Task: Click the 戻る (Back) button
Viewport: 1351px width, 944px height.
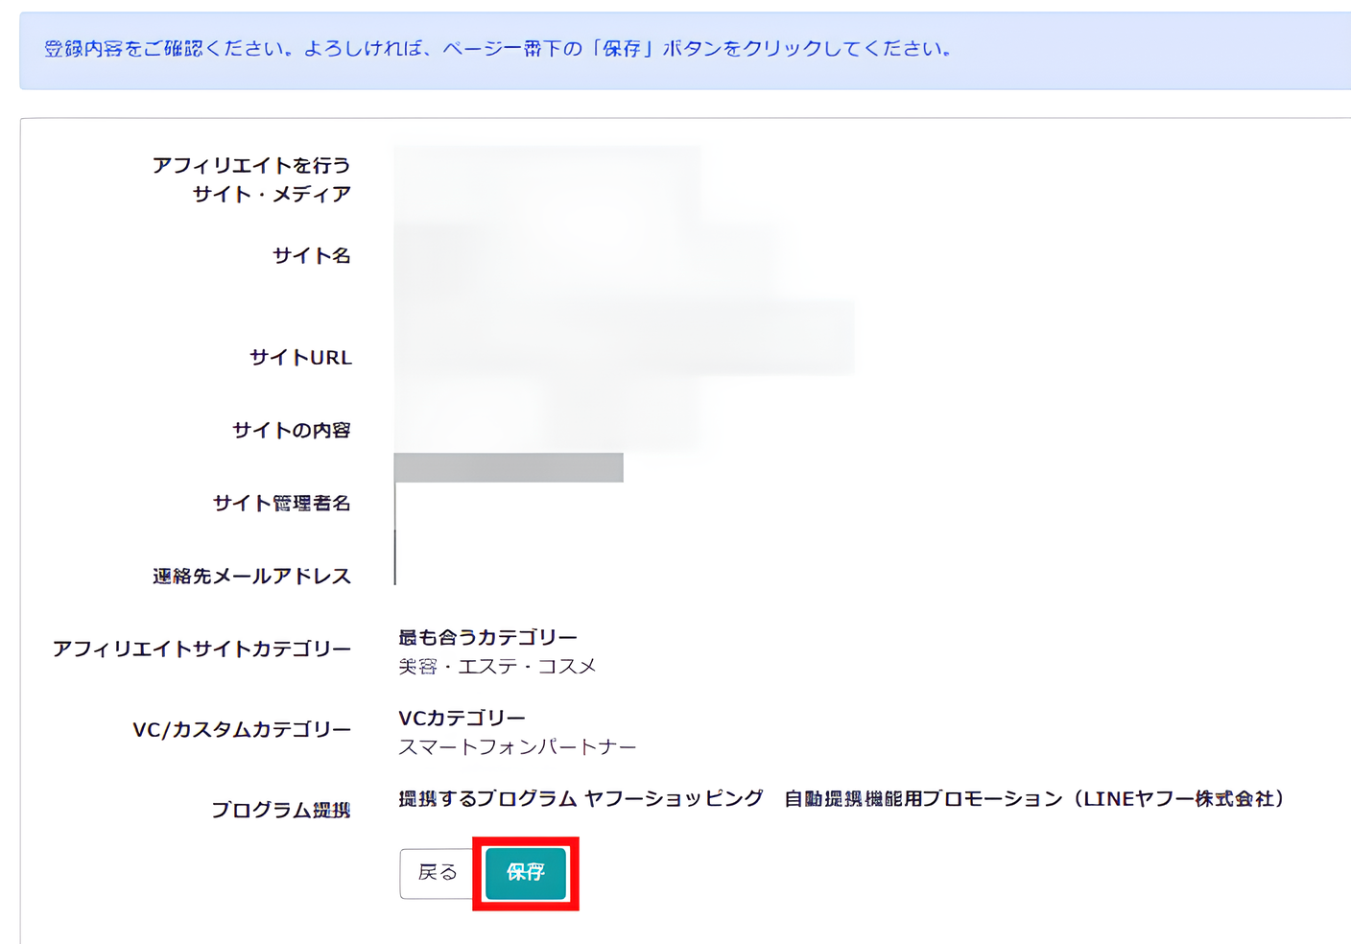Action: (x=437, y=873)
